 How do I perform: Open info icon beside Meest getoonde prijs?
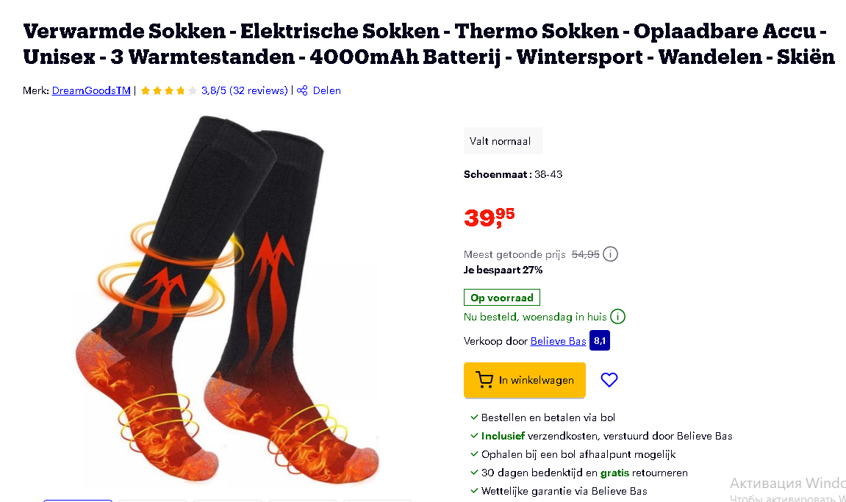coord(610,254)
